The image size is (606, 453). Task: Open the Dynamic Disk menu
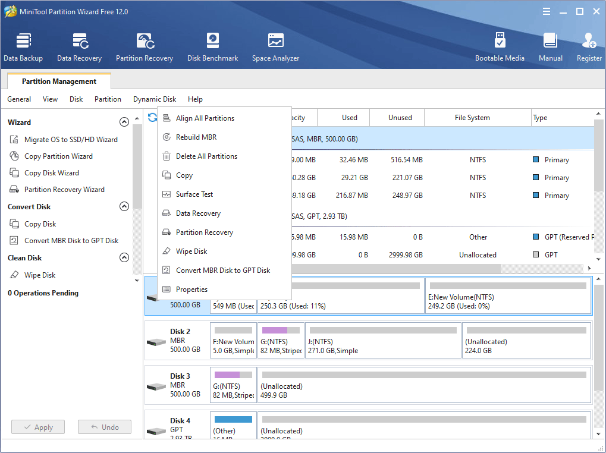coord(155,99)
